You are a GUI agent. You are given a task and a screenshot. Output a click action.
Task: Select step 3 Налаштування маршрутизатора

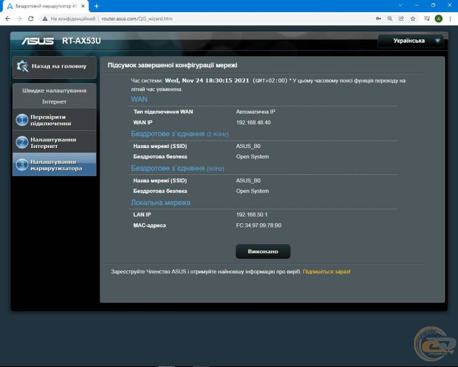click(54, 165)
